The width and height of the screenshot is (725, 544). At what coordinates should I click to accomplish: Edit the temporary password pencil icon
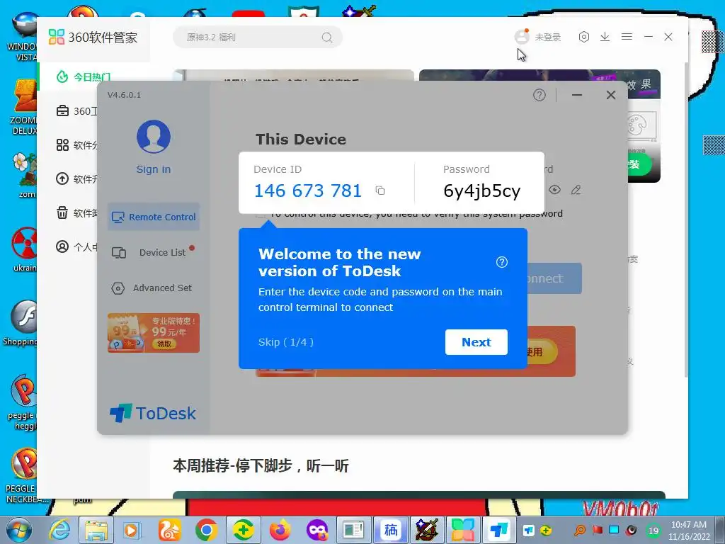coord(576,190)
